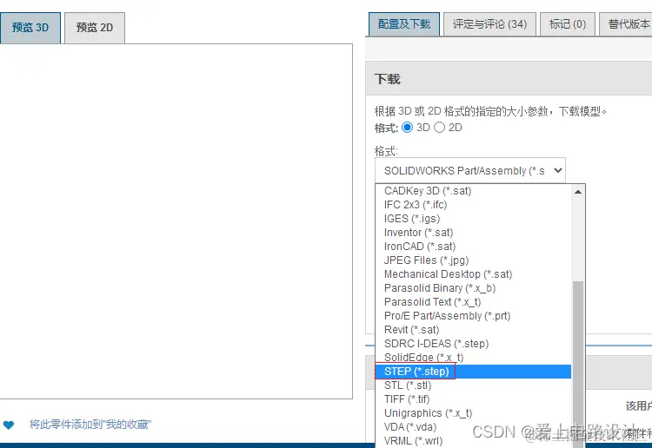Choose STL (*.stl) format
652x448 pixels.
[473, 385]
